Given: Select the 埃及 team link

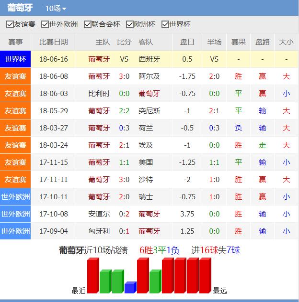Looking at the screenshot, I should point(146,145).
